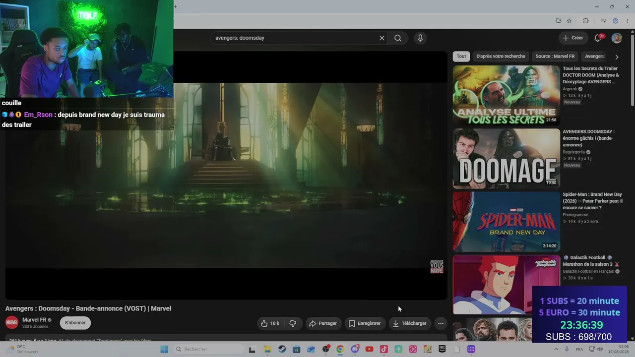Open more actions ellipsis under video

coord(441,323)
